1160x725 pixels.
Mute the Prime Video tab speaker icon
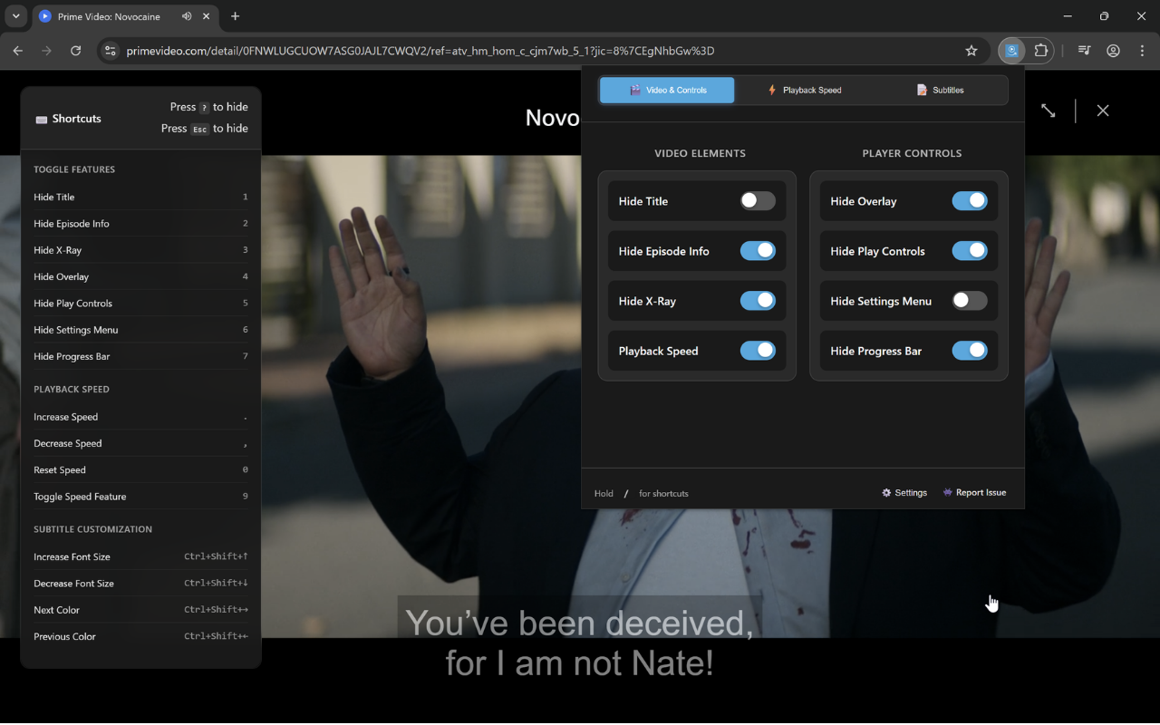point(187,15)
